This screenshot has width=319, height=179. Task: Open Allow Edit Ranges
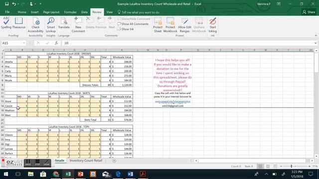pos(184,25)
